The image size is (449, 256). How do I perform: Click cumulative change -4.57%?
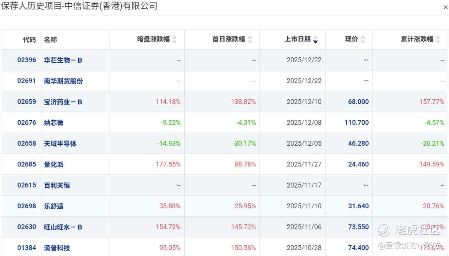[434, 122]
